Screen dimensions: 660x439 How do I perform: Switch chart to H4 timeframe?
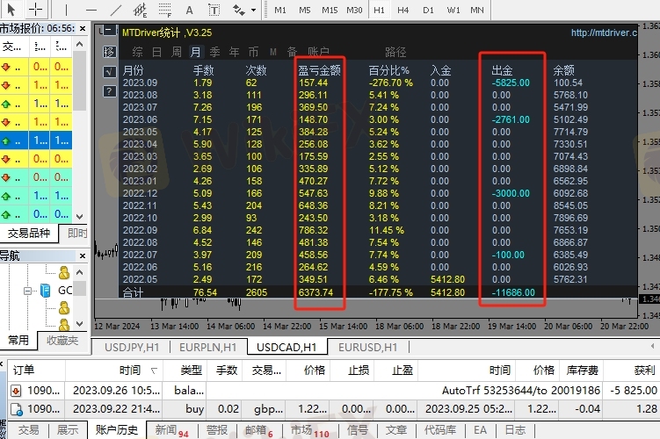[x=403, y=10]
